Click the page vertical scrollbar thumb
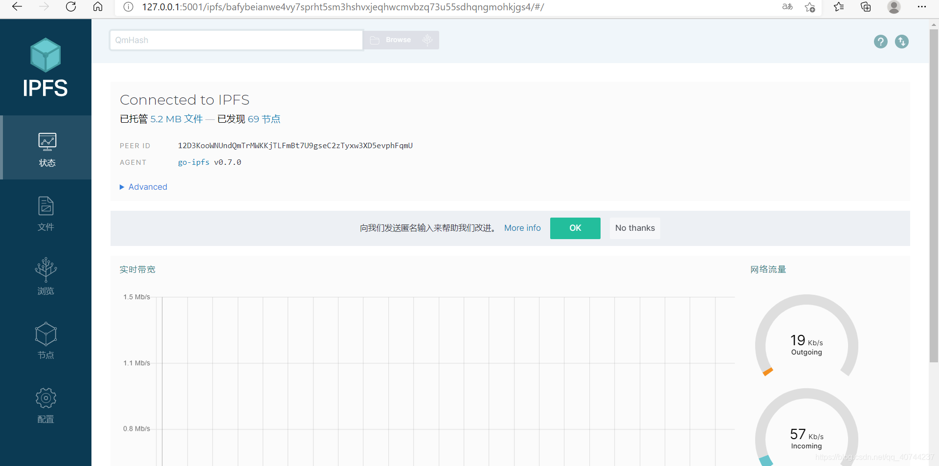939x466 pixels. coord(934,196)
